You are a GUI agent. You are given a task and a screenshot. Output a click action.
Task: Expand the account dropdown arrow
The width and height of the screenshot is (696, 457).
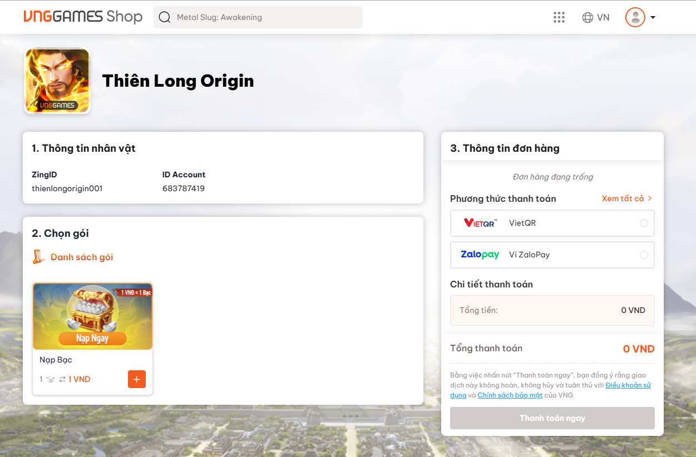tap(653, 18)
